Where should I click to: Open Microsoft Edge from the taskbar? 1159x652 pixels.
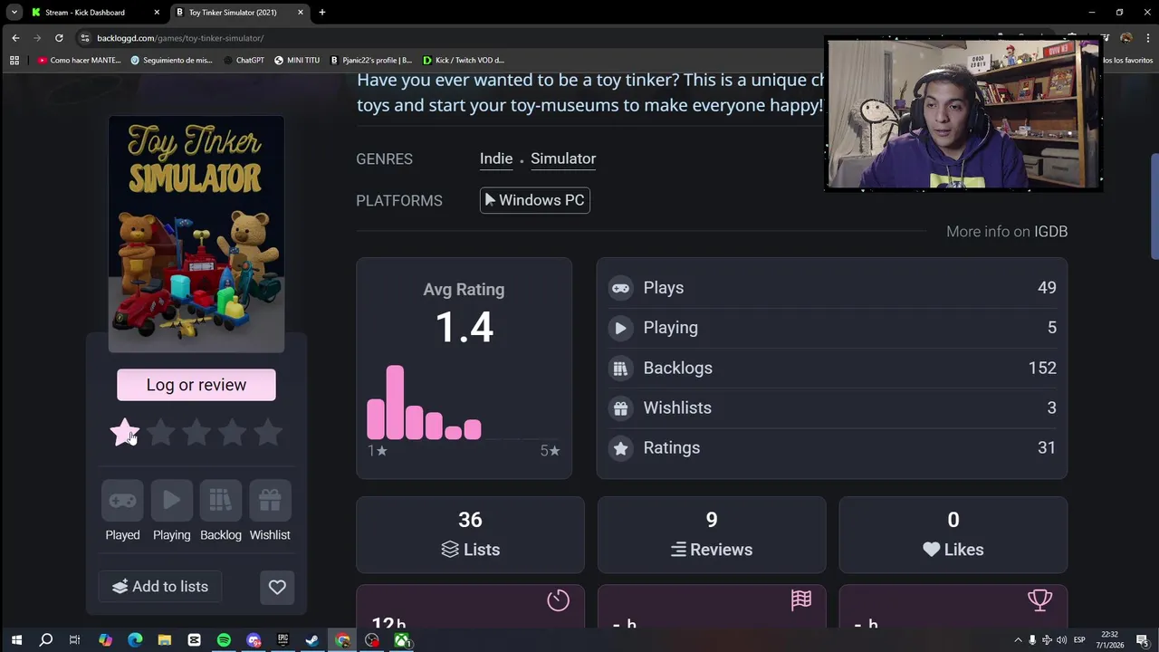[x=135, y=640]
